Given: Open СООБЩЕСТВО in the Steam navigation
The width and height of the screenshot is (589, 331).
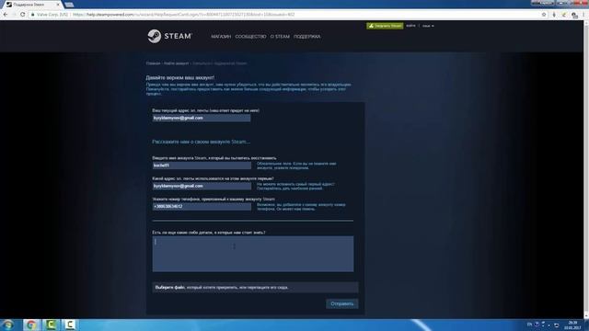Looking at the screenshot, I should [250, 37].
